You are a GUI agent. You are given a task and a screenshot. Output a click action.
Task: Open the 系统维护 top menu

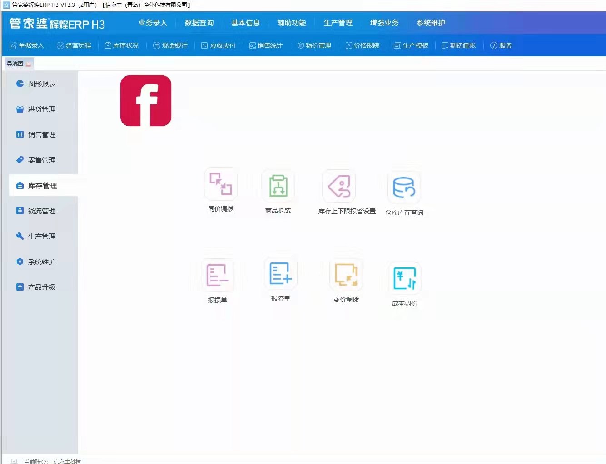pyautogui.click(x=431, y=23)
